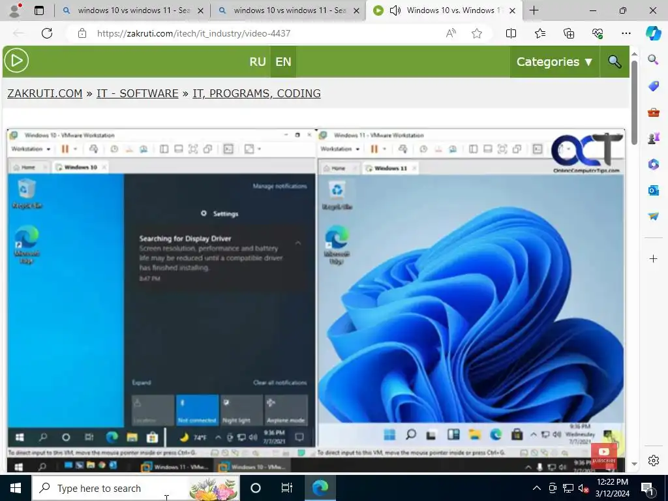Open Cortana circle on taskbar
Image resolution: width=668 pixels, height=501 pixels.
(x=256, y=488)
